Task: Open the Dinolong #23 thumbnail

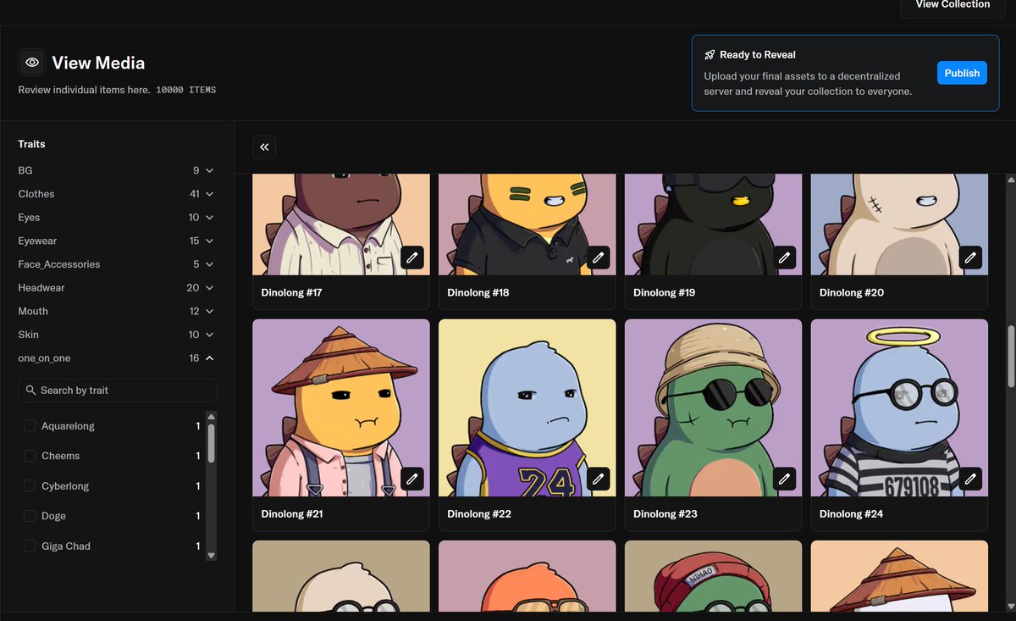Action: (x=714, y=408)
